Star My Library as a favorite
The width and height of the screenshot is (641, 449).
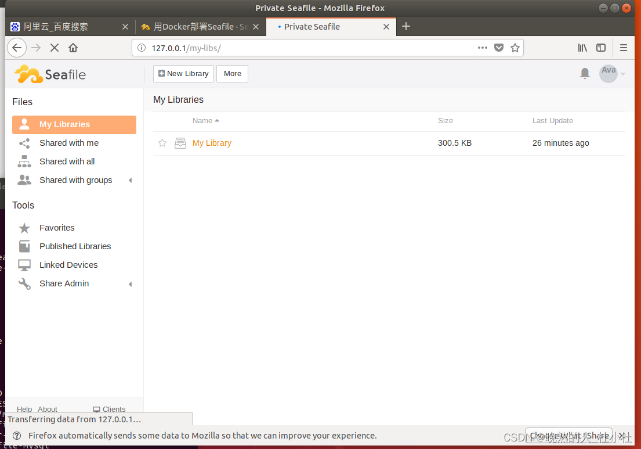pyautogui.click(x=162, y=143)
